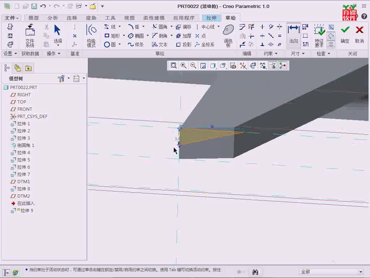
Task: Open the selection filter combo box (全部)
Action: [x=331, y=271]
